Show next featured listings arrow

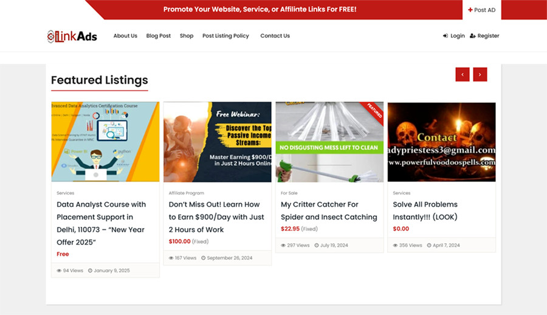[480, 74]
